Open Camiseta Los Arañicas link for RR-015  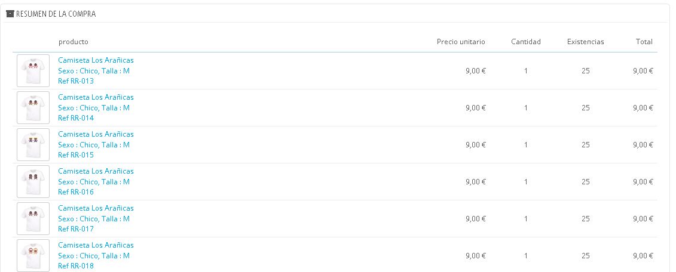click(96, 134)
